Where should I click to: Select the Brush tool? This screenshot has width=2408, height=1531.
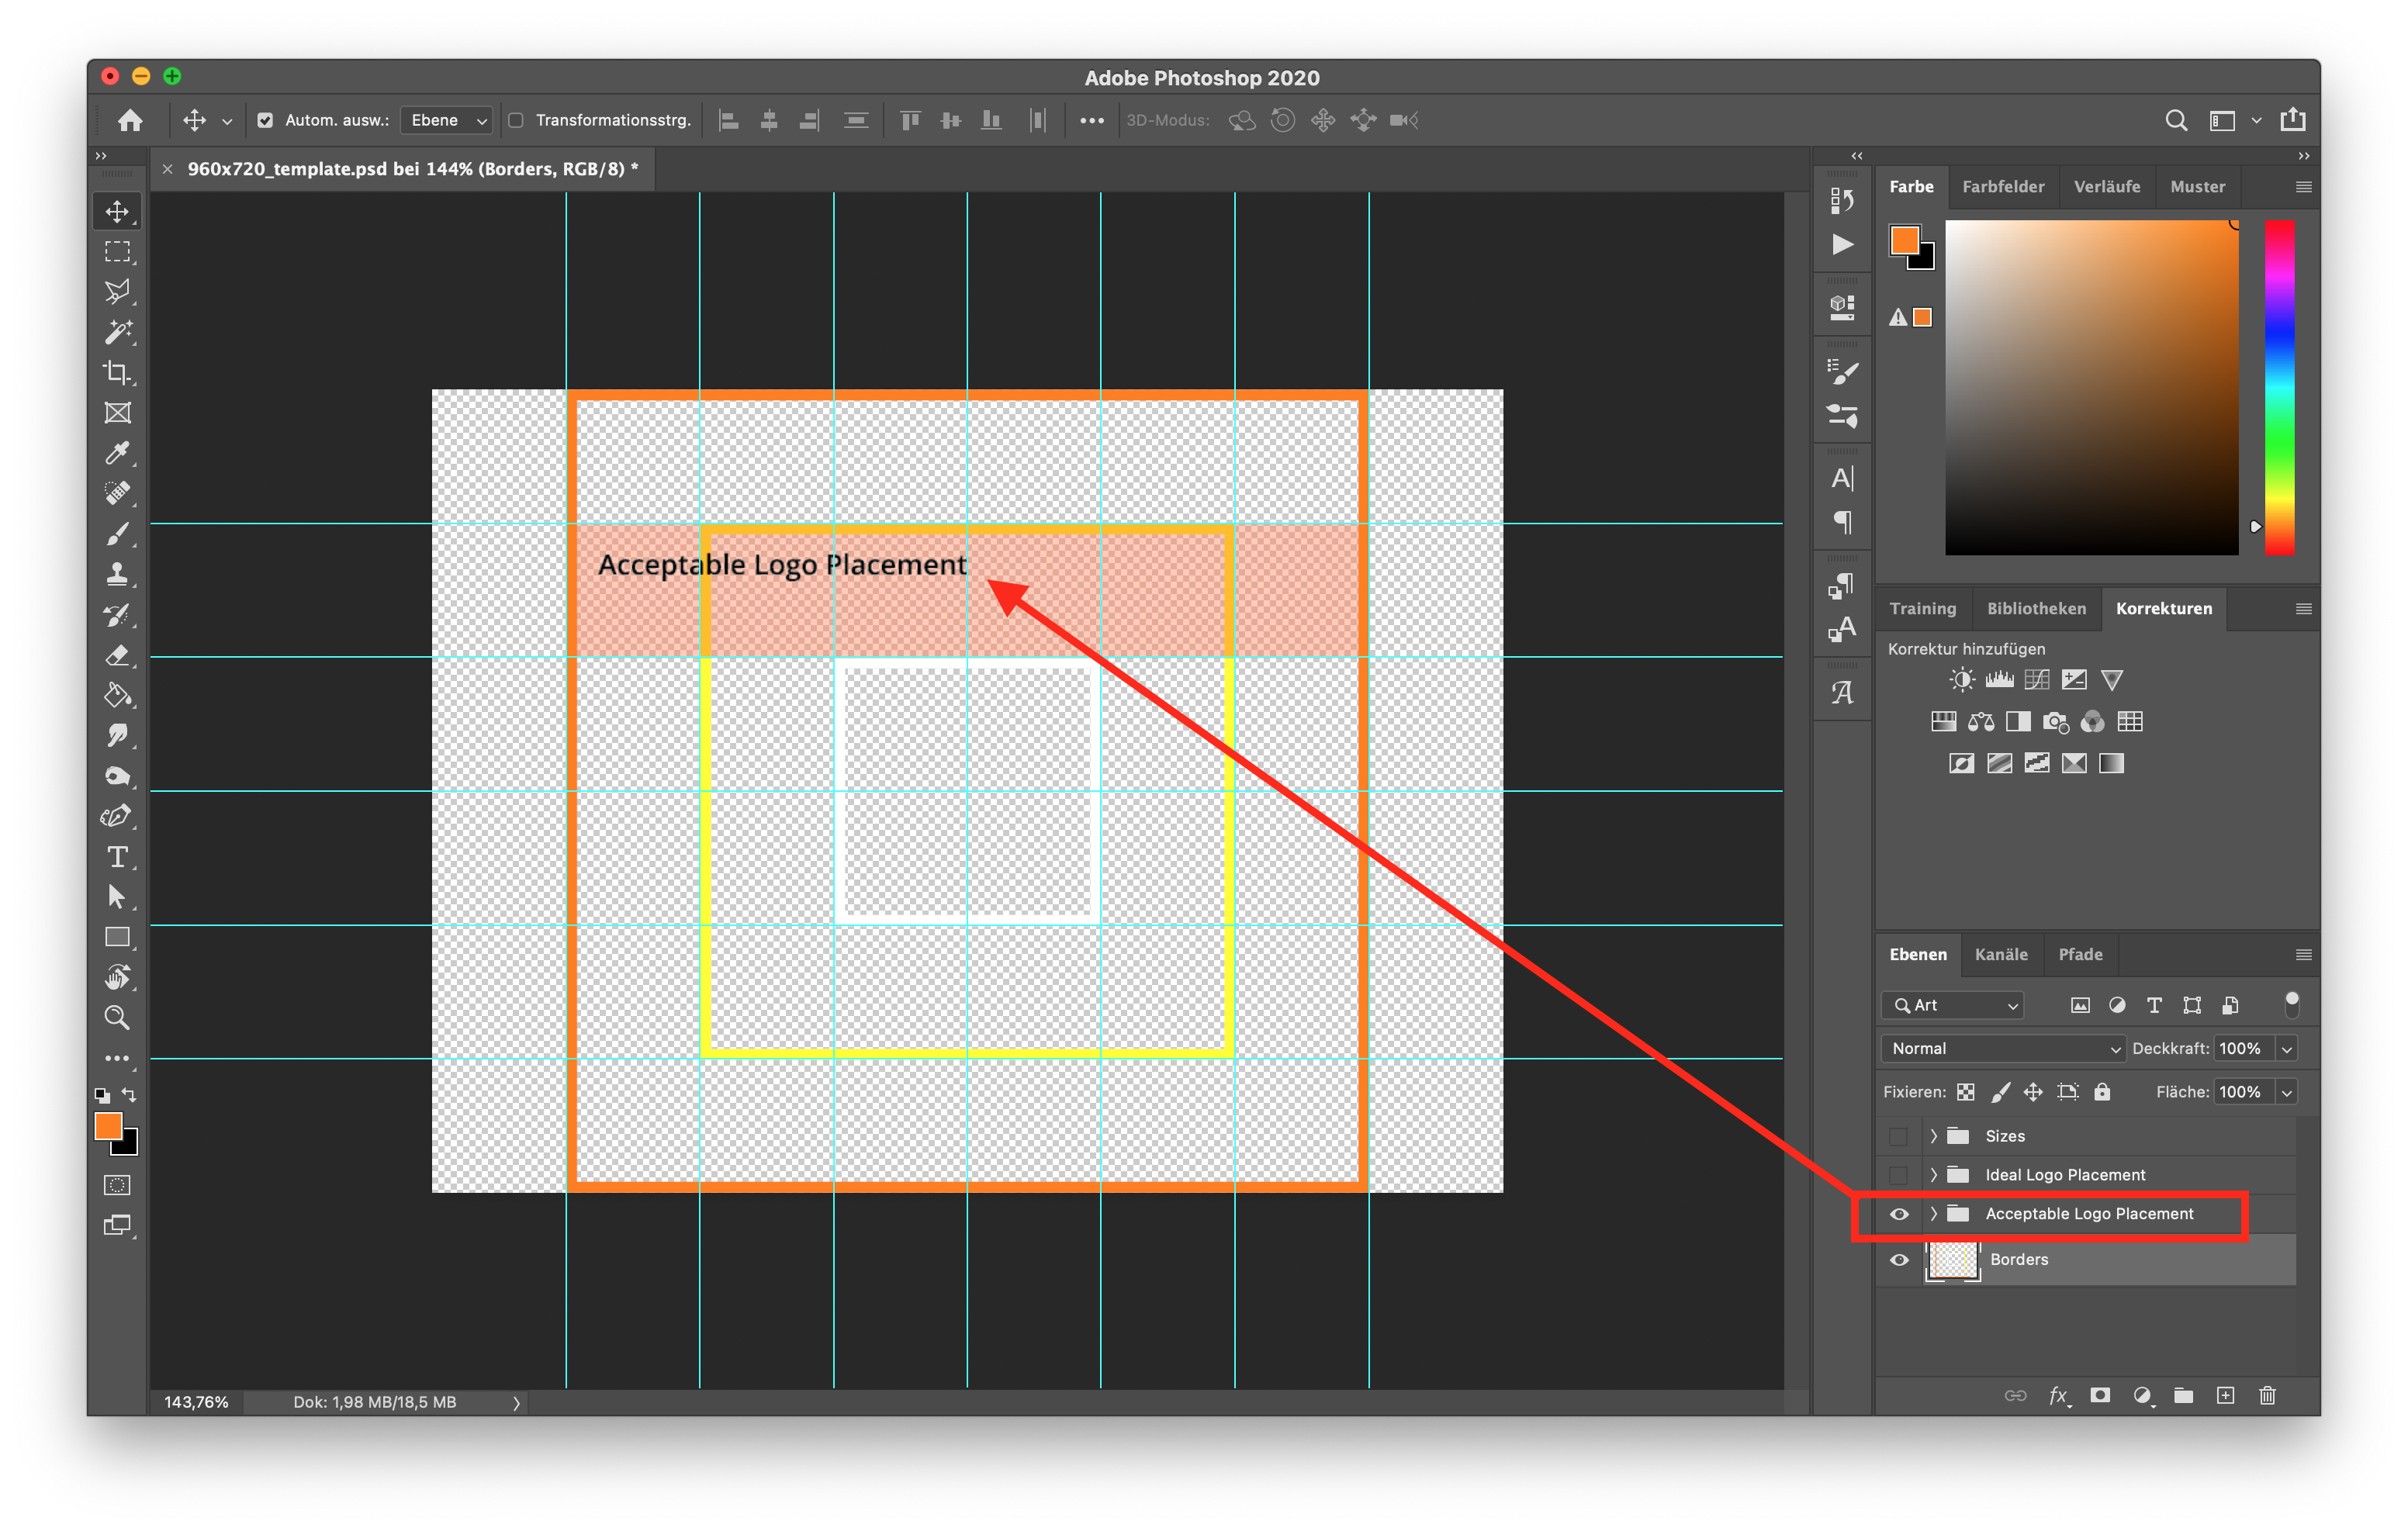pos(117,534)
